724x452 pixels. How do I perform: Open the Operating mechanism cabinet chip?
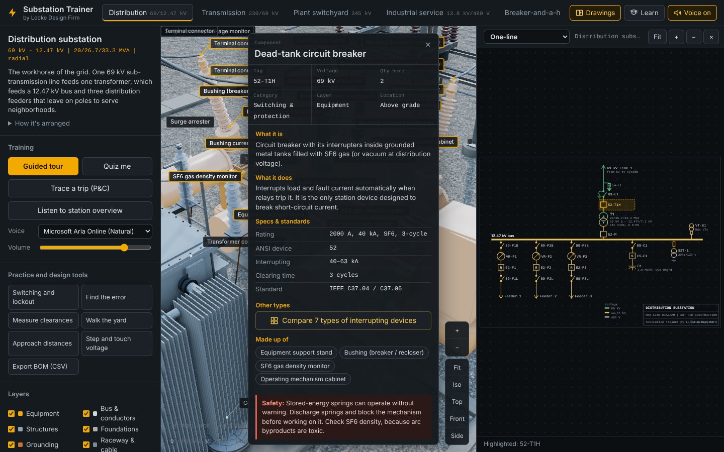click(303, 379)
